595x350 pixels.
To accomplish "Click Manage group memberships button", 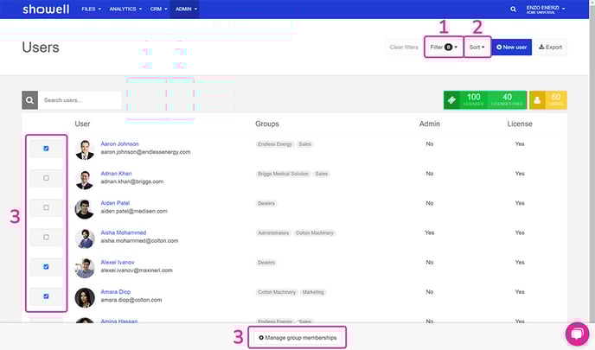I will [x=297, y=338].
